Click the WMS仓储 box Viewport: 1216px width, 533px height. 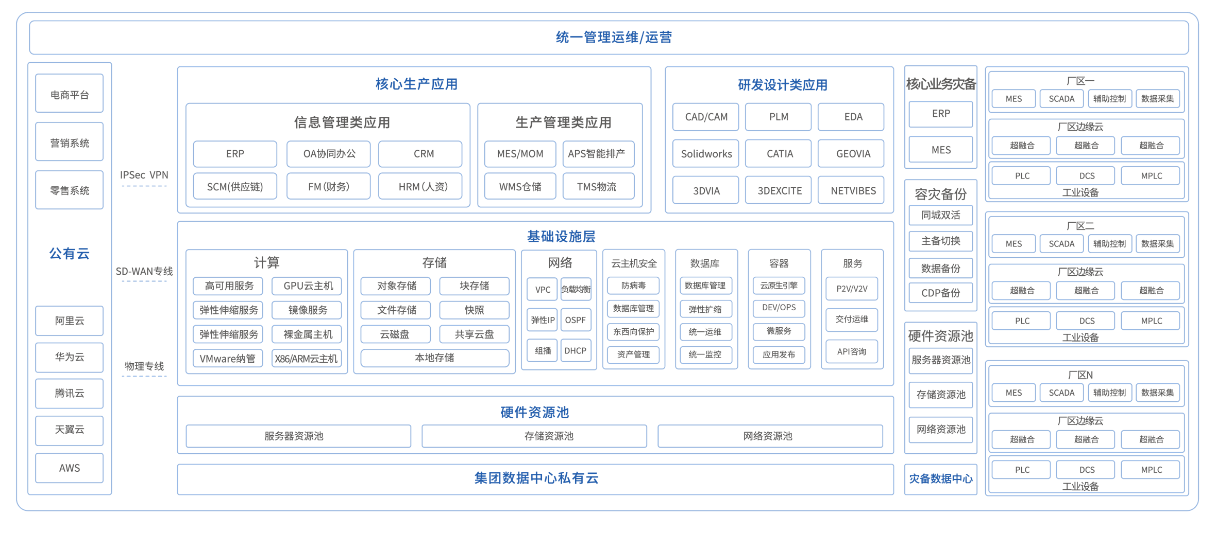click(x=520, y=186)
